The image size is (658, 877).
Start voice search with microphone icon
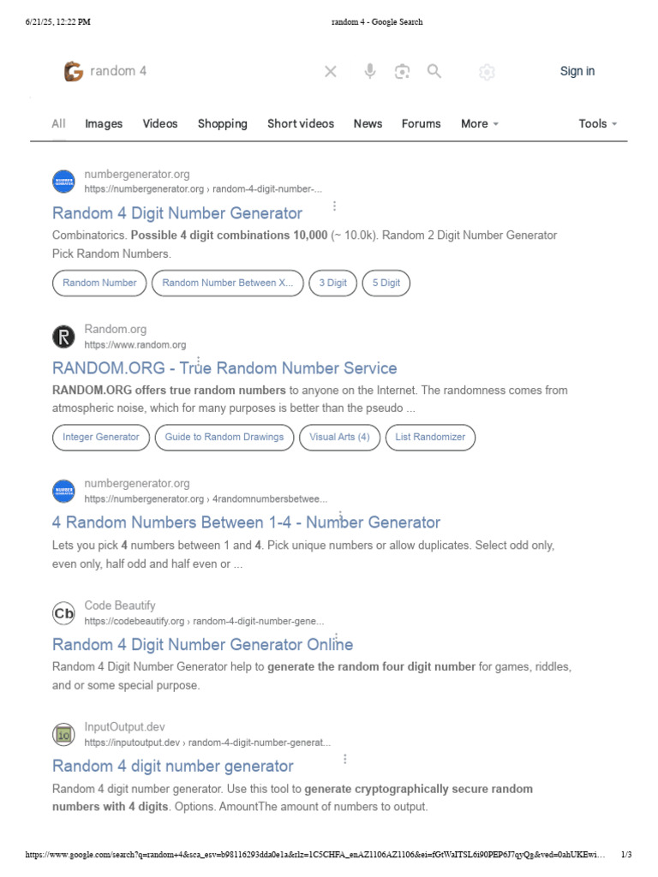370,72
